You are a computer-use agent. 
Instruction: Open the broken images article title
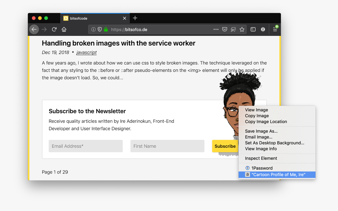click(119, 43)
